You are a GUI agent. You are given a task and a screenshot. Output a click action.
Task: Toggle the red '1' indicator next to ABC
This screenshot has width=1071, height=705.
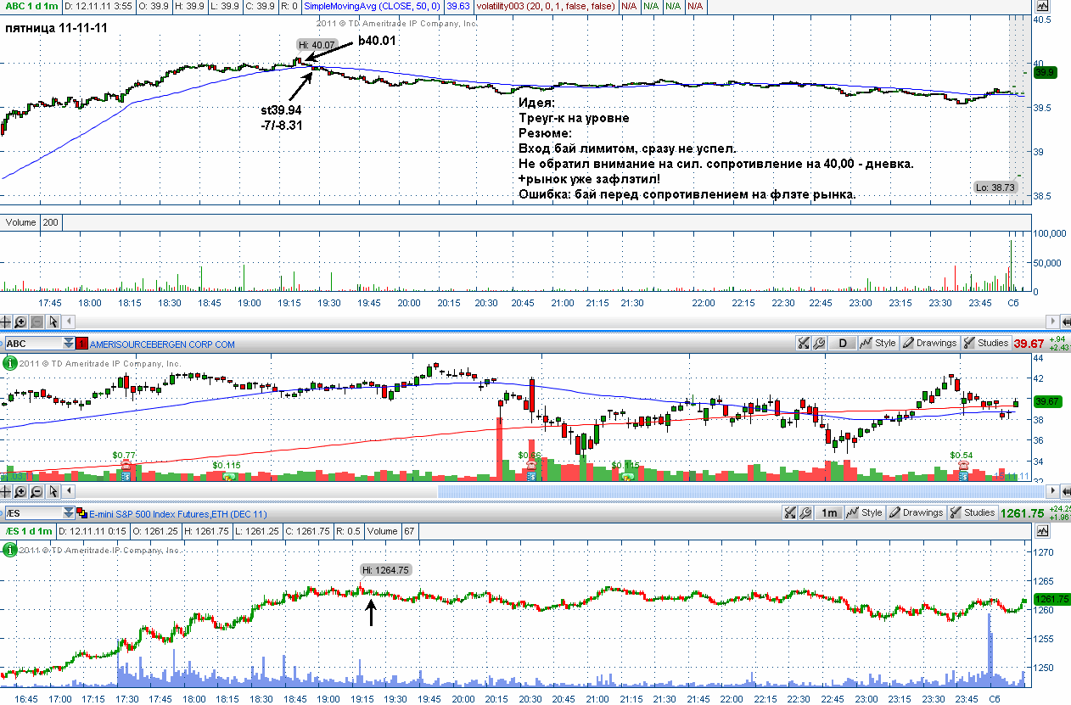(x=81, y=344)
